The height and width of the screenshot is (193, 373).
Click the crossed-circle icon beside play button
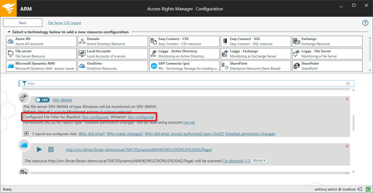tap(51, 150)
